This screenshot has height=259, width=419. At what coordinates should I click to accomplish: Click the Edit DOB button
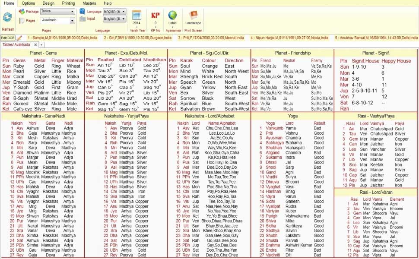8,38
